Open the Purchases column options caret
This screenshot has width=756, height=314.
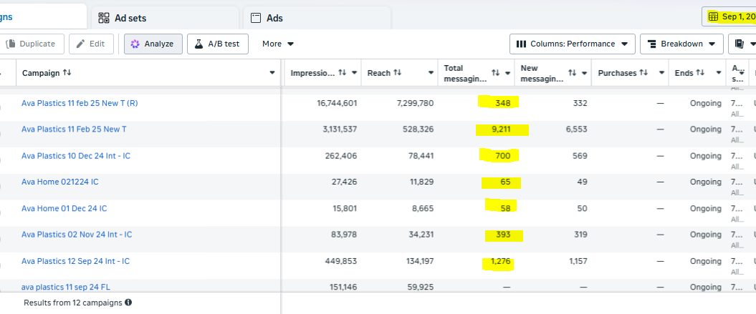tap(661, 73)
